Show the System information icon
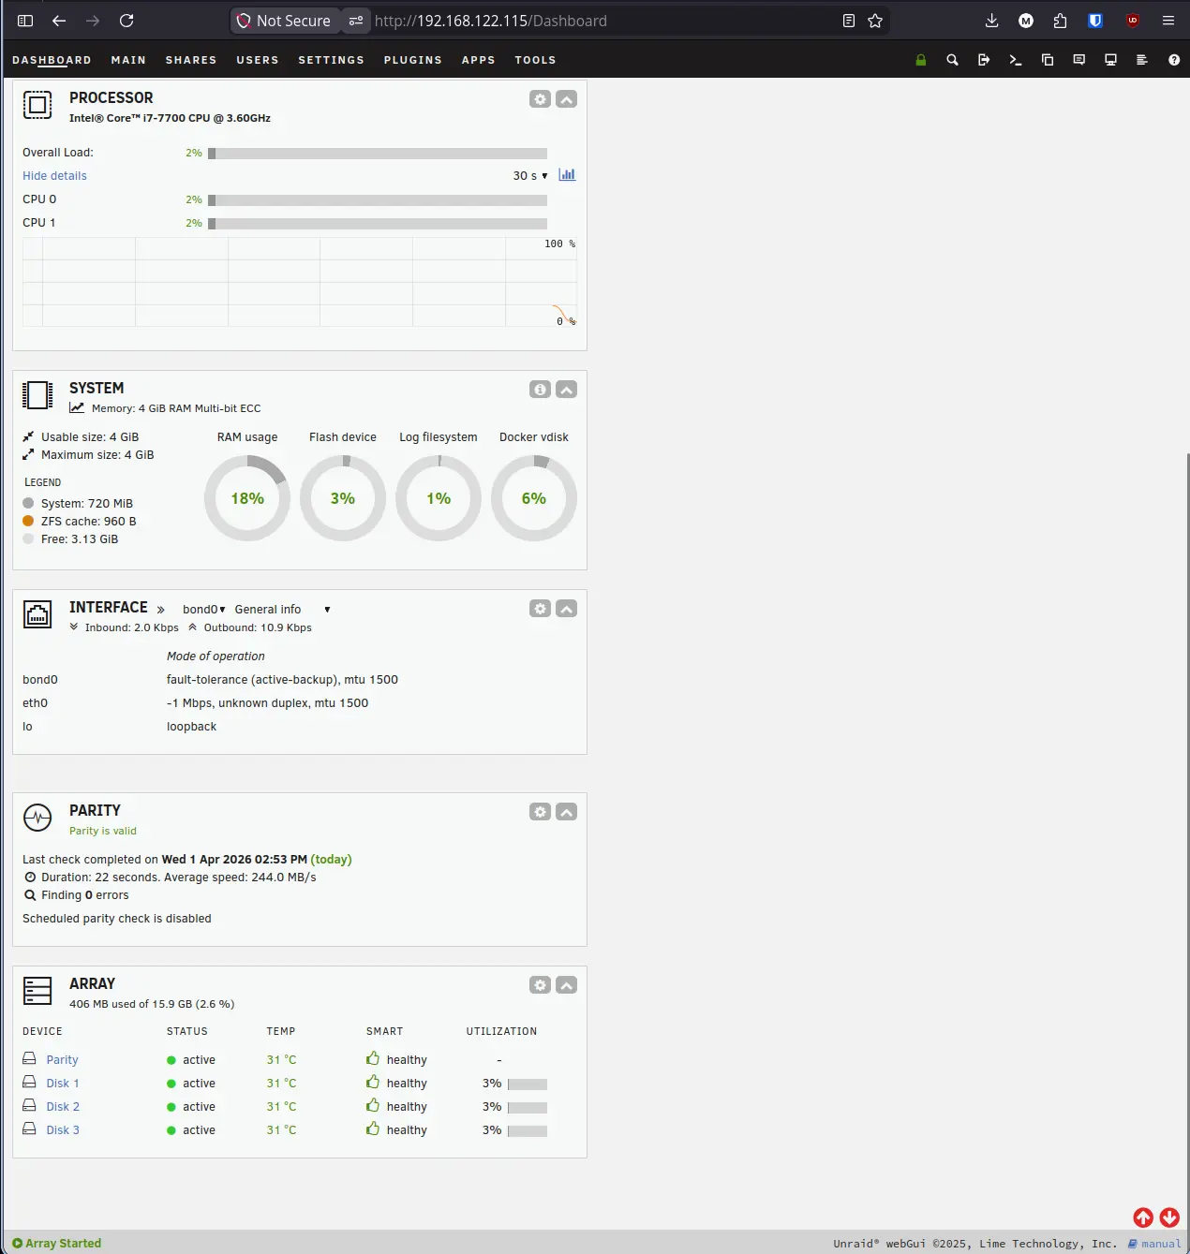The height and width of the screenshot is (1254, 1190). (x=540, y=390)
